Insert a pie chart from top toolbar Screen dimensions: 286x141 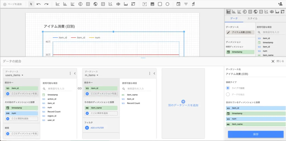tap(80, 4)
